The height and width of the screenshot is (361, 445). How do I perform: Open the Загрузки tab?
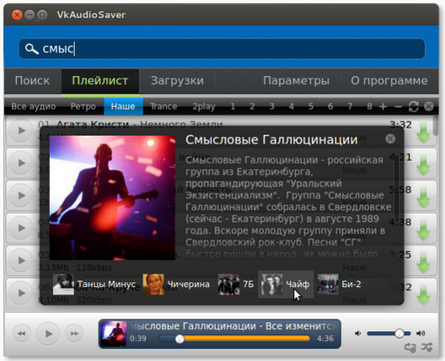pos(177,80)
